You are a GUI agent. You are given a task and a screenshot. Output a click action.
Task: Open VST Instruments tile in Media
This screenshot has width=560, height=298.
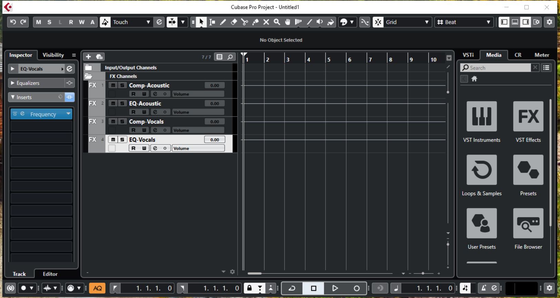pos(482,116)
